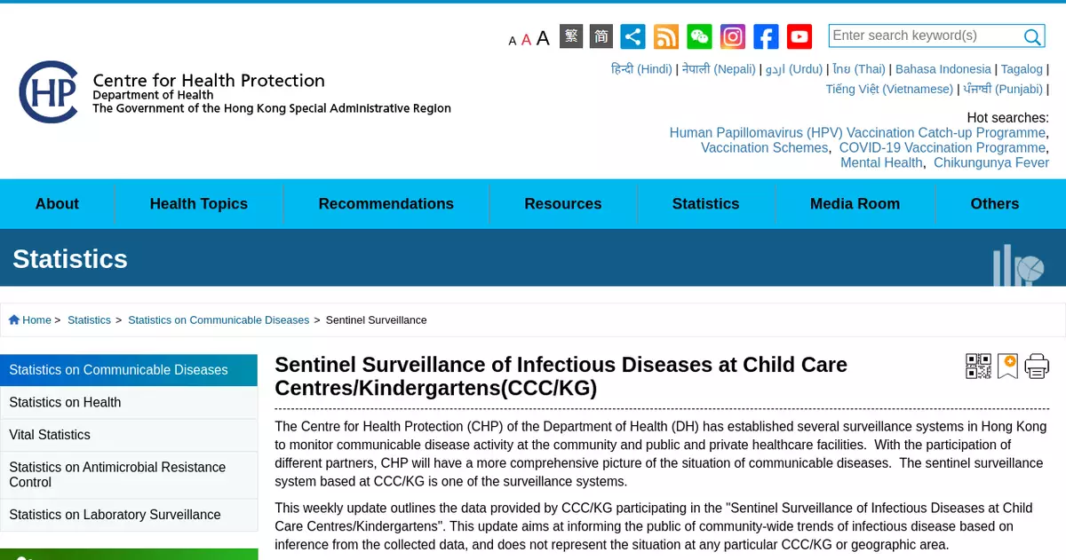
Task: Click the search keyword input field
Action: [924, 35]
